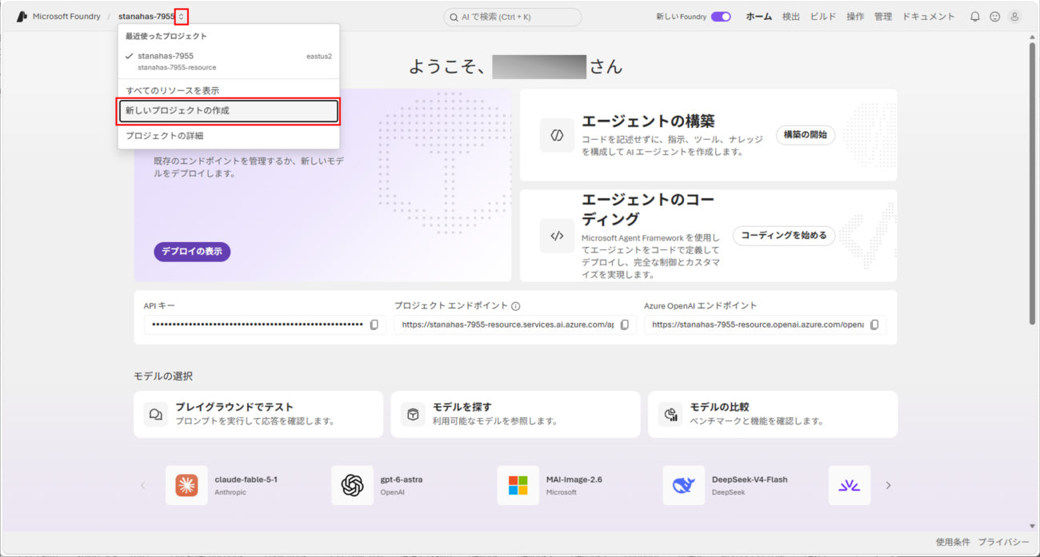This screenshot has width=1040, height=557.
Task: Open モデルを探す card
Action: (x=515, y=414)
